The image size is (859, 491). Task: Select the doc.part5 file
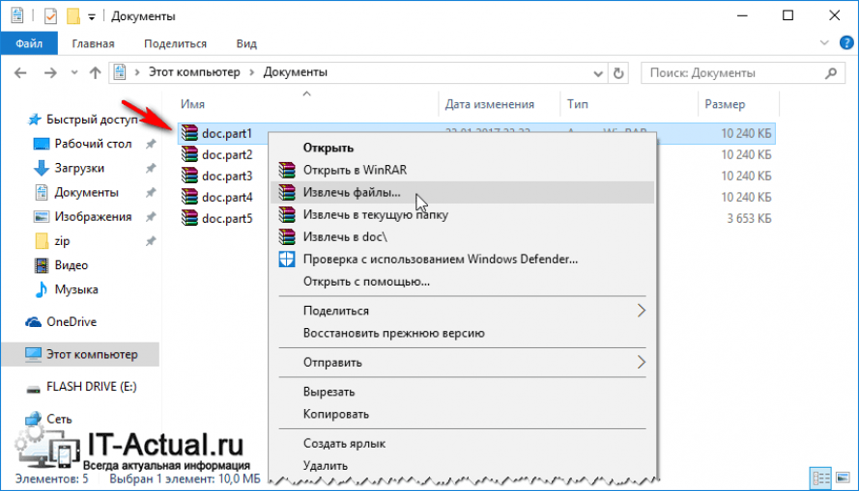(228, 218)
